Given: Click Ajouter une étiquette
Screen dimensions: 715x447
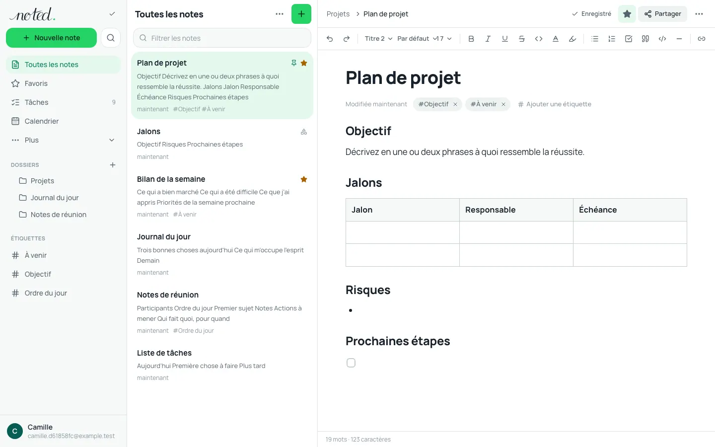Looking at the screenshot, I should point(555,104).
